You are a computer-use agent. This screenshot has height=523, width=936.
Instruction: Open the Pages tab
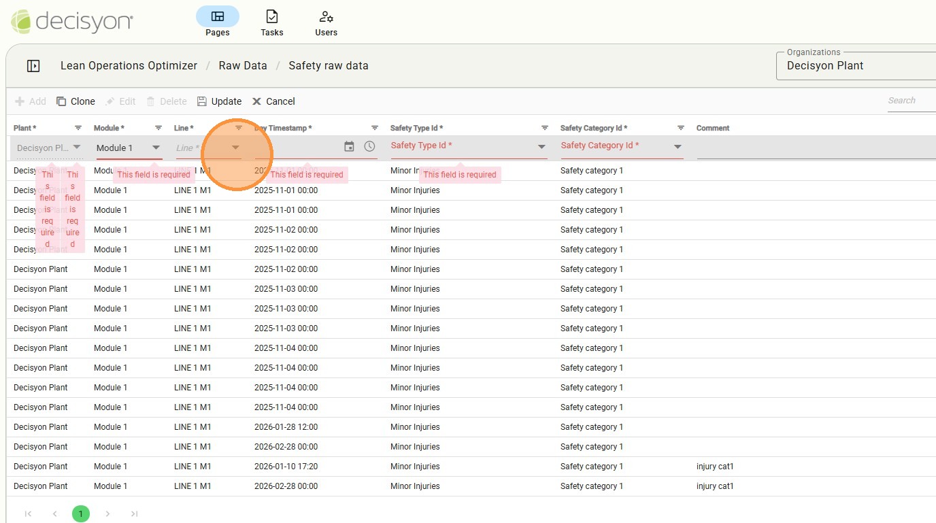click(217, 22)
